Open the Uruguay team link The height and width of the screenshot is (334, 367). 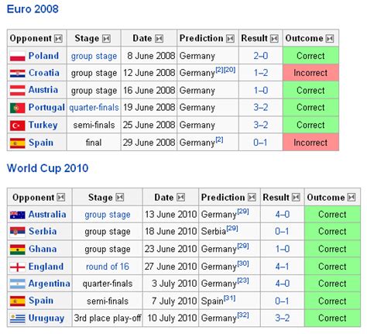pyautogui.click(x=46, y=319)
